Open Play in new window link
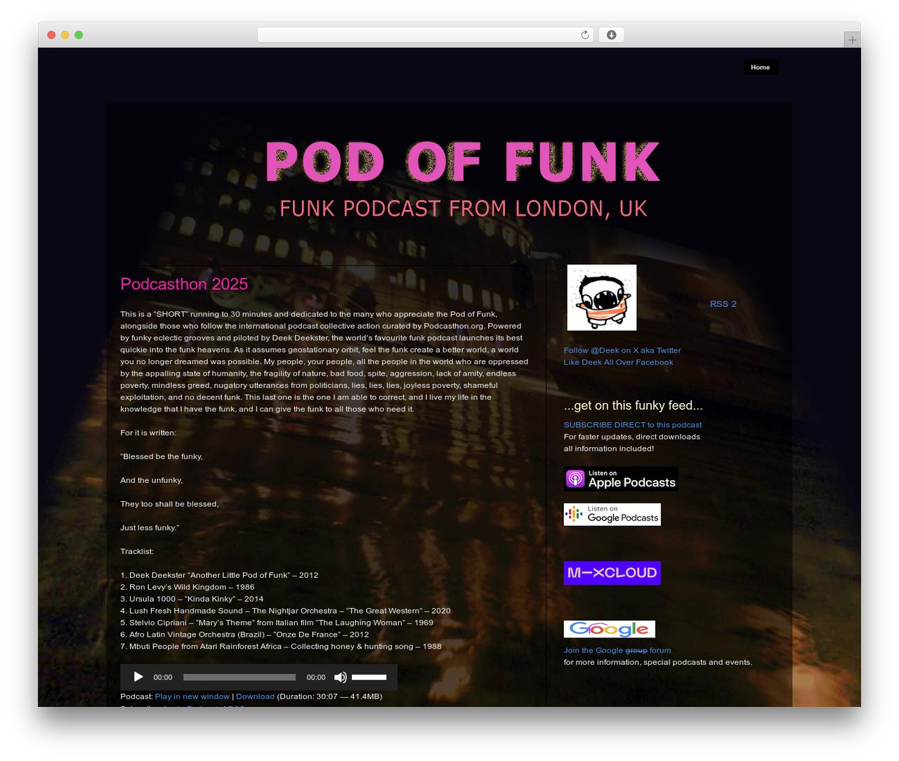This screenshot has height=761, width=899. point(192,696)
